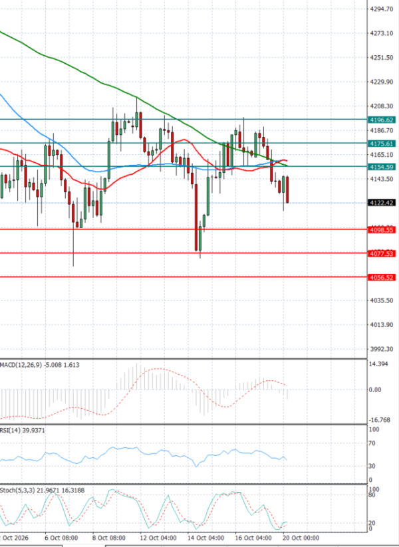
Task: Click the 8 Oct 08:00 time label
Action: 108,538
